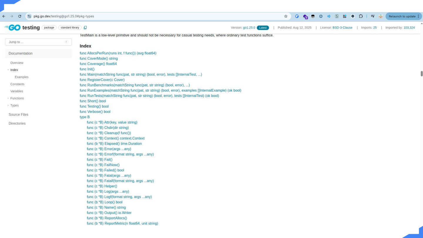Select Constants in the sidebar
The height and width of the screenshot is (238, 423).
[x=17, y=84]
